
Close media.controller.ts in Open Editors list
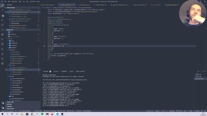(8, 12)
